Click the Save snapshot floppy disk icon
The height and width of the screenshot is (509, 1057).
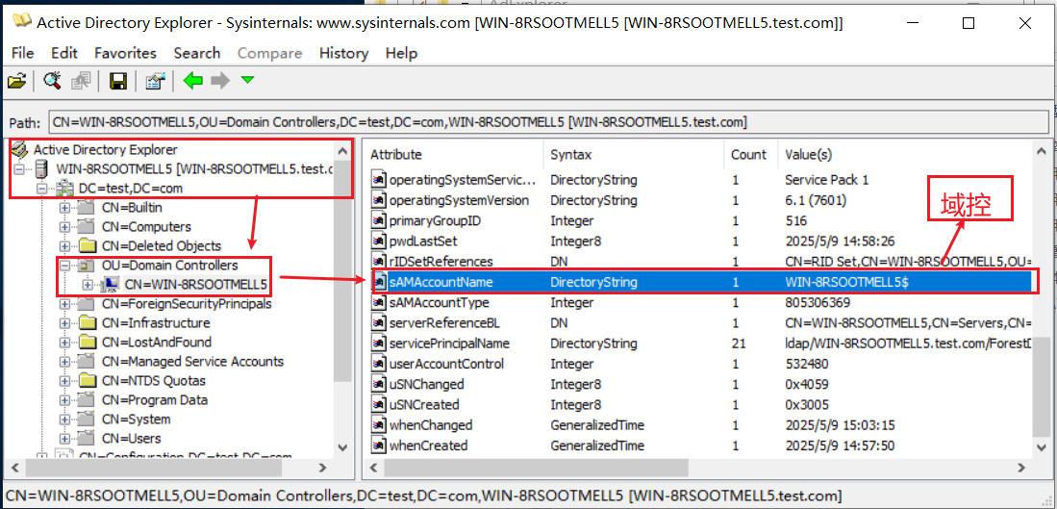118,82
